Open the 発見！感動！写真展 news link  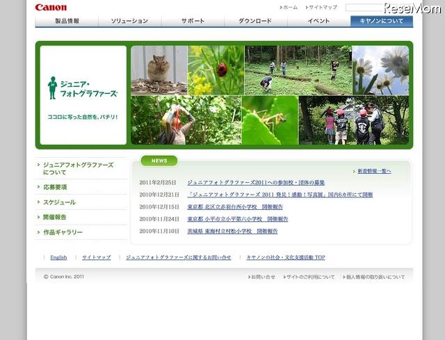point(280,195)
